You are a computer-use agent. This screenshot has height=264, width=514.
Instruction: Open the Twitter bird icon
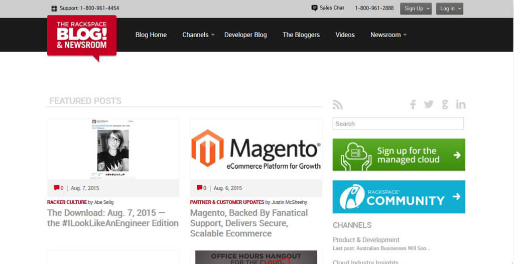click(429, 104)
